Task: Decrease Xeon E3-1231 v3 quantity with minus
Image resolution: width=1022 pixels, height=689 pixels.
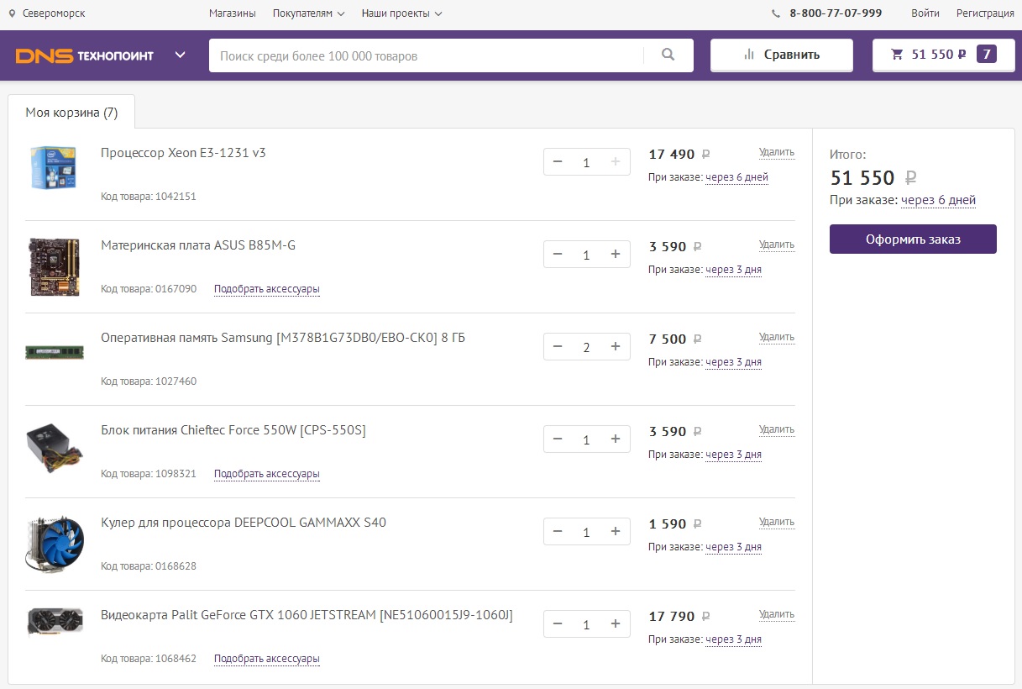Action: (x=558, y=162)
